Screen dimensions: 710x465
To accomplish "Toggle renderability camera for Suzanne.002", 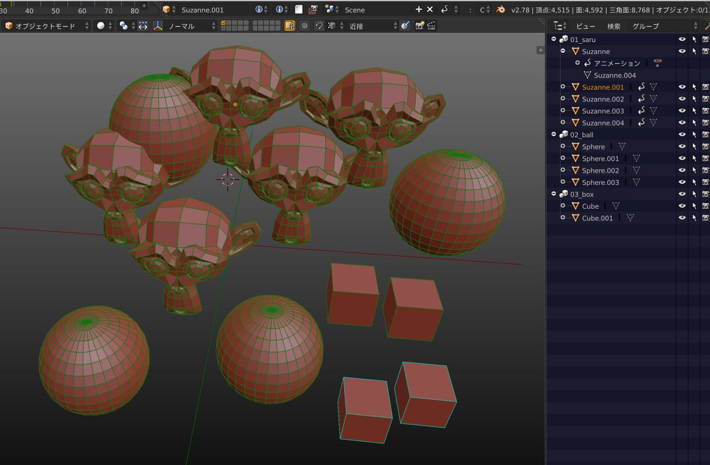I will point(706,99).
